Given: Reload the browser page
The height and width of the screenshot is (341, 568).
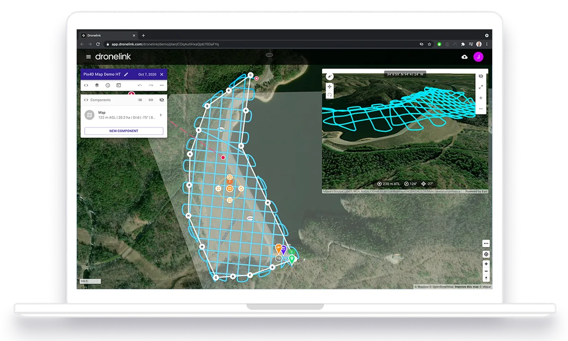Looking at the screenshot, I should coord(98,44).
